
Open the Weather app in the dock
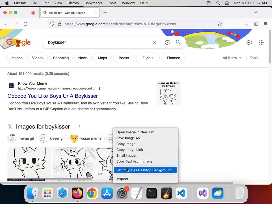[x=218, y=193]
